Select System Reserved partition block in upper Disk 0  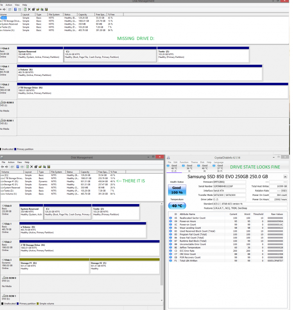point(40,55)
